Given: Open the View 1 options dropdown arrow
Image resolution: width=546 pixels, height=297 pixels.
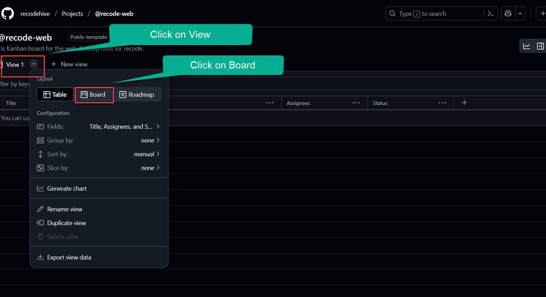Looking at the screenshot, I should 34,64.
